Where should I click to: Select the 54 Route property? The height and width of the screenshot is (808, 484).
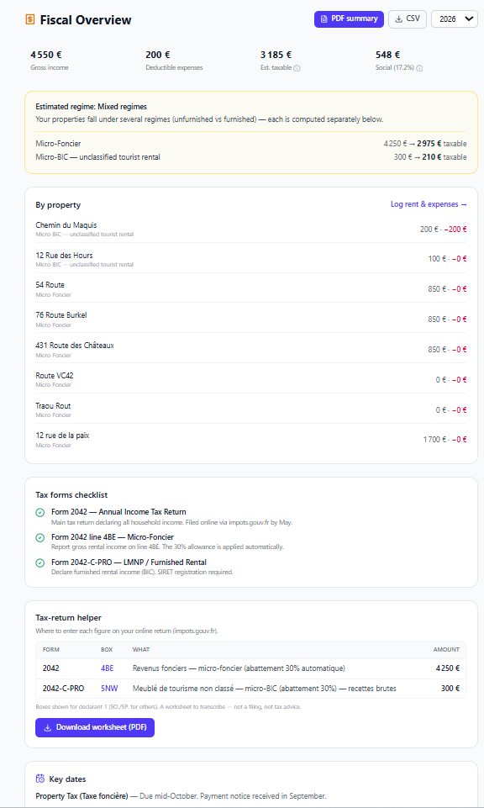(251, 288)
